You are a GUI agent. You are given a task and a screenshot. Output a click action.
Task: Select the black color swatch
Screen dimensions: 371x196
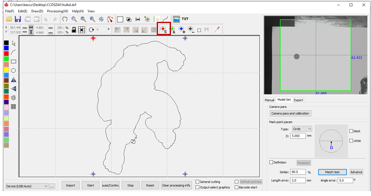[6, 43]
